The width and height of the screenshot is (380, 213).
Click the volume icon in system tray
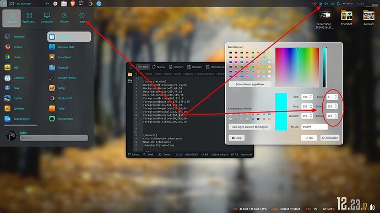326,4
